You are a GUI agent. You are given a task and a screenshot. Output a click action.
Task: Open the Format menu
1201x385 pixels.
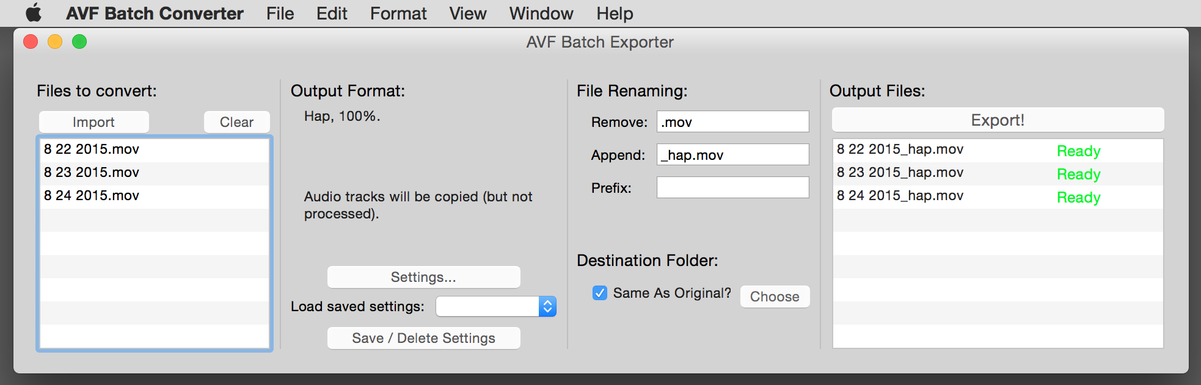click(398, 13)
